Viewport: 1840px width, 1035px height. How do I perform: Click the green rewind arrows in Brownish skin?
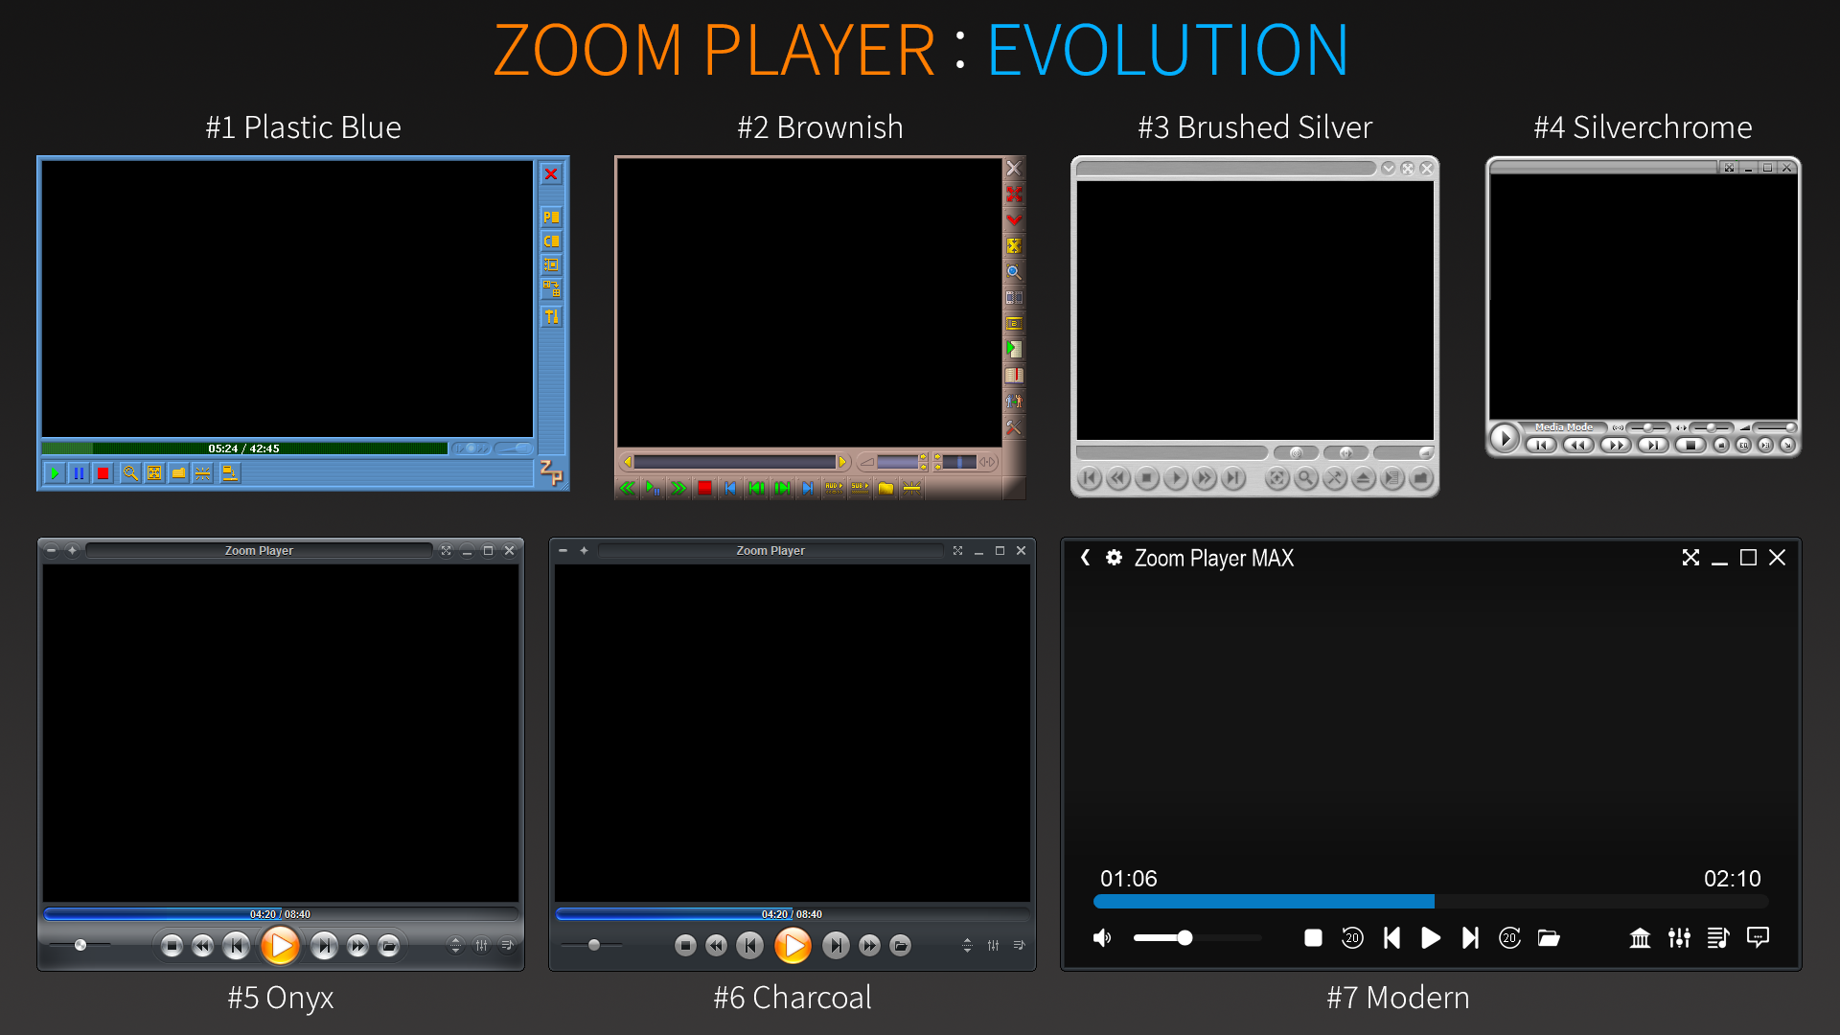(628, 488)
